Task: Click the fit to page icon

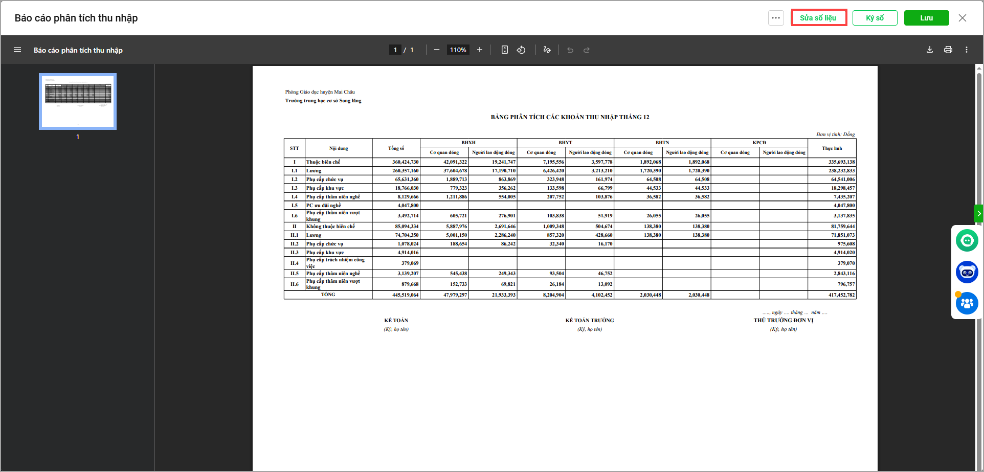Action: (x=504, y=50)
